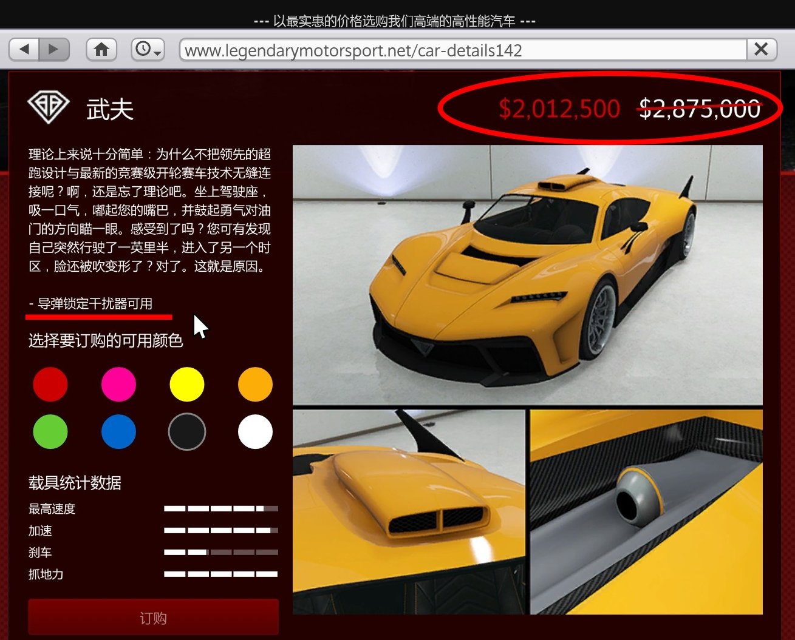Click the 订购 order button
This screenshot has height=640, width=795.
(153, 618)
